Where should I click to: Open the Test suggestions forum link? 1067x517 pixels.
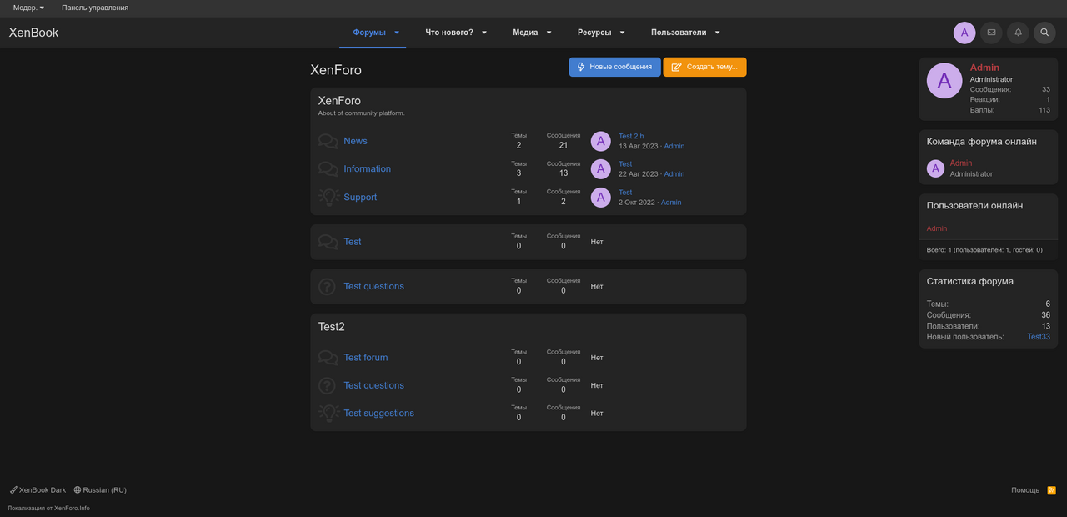pyautogui.click(x=378, y=413)
